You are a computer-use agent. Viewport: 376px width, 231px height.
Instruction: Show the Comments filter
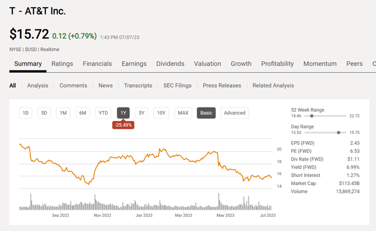(x=73, y=86)
